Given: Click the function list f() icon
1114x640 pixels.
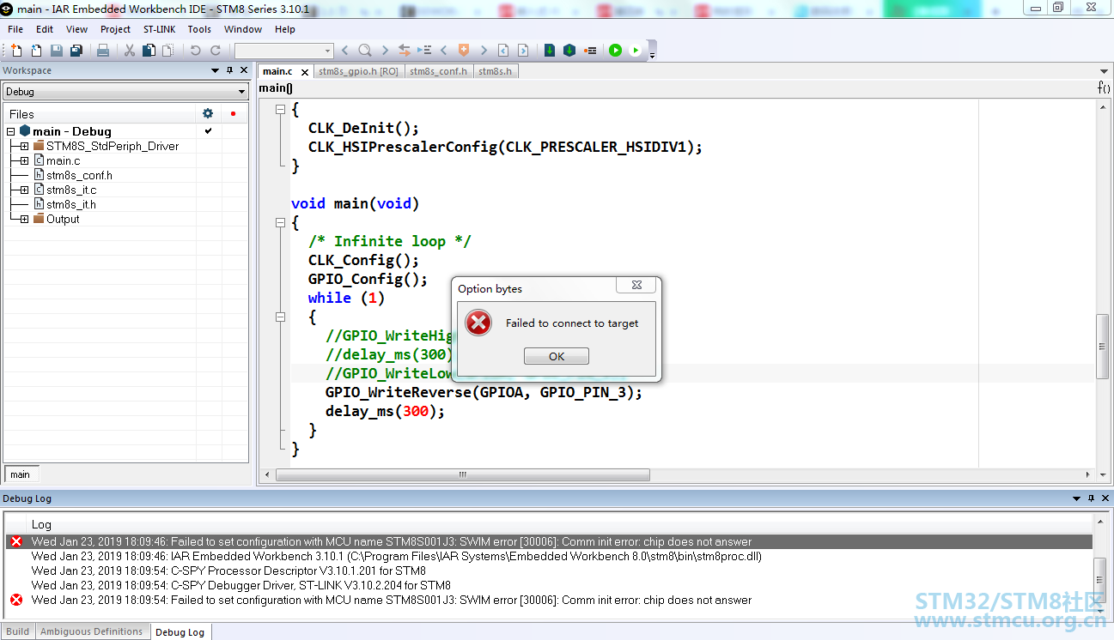Looking at the screenshot, I should (1104, 88).
